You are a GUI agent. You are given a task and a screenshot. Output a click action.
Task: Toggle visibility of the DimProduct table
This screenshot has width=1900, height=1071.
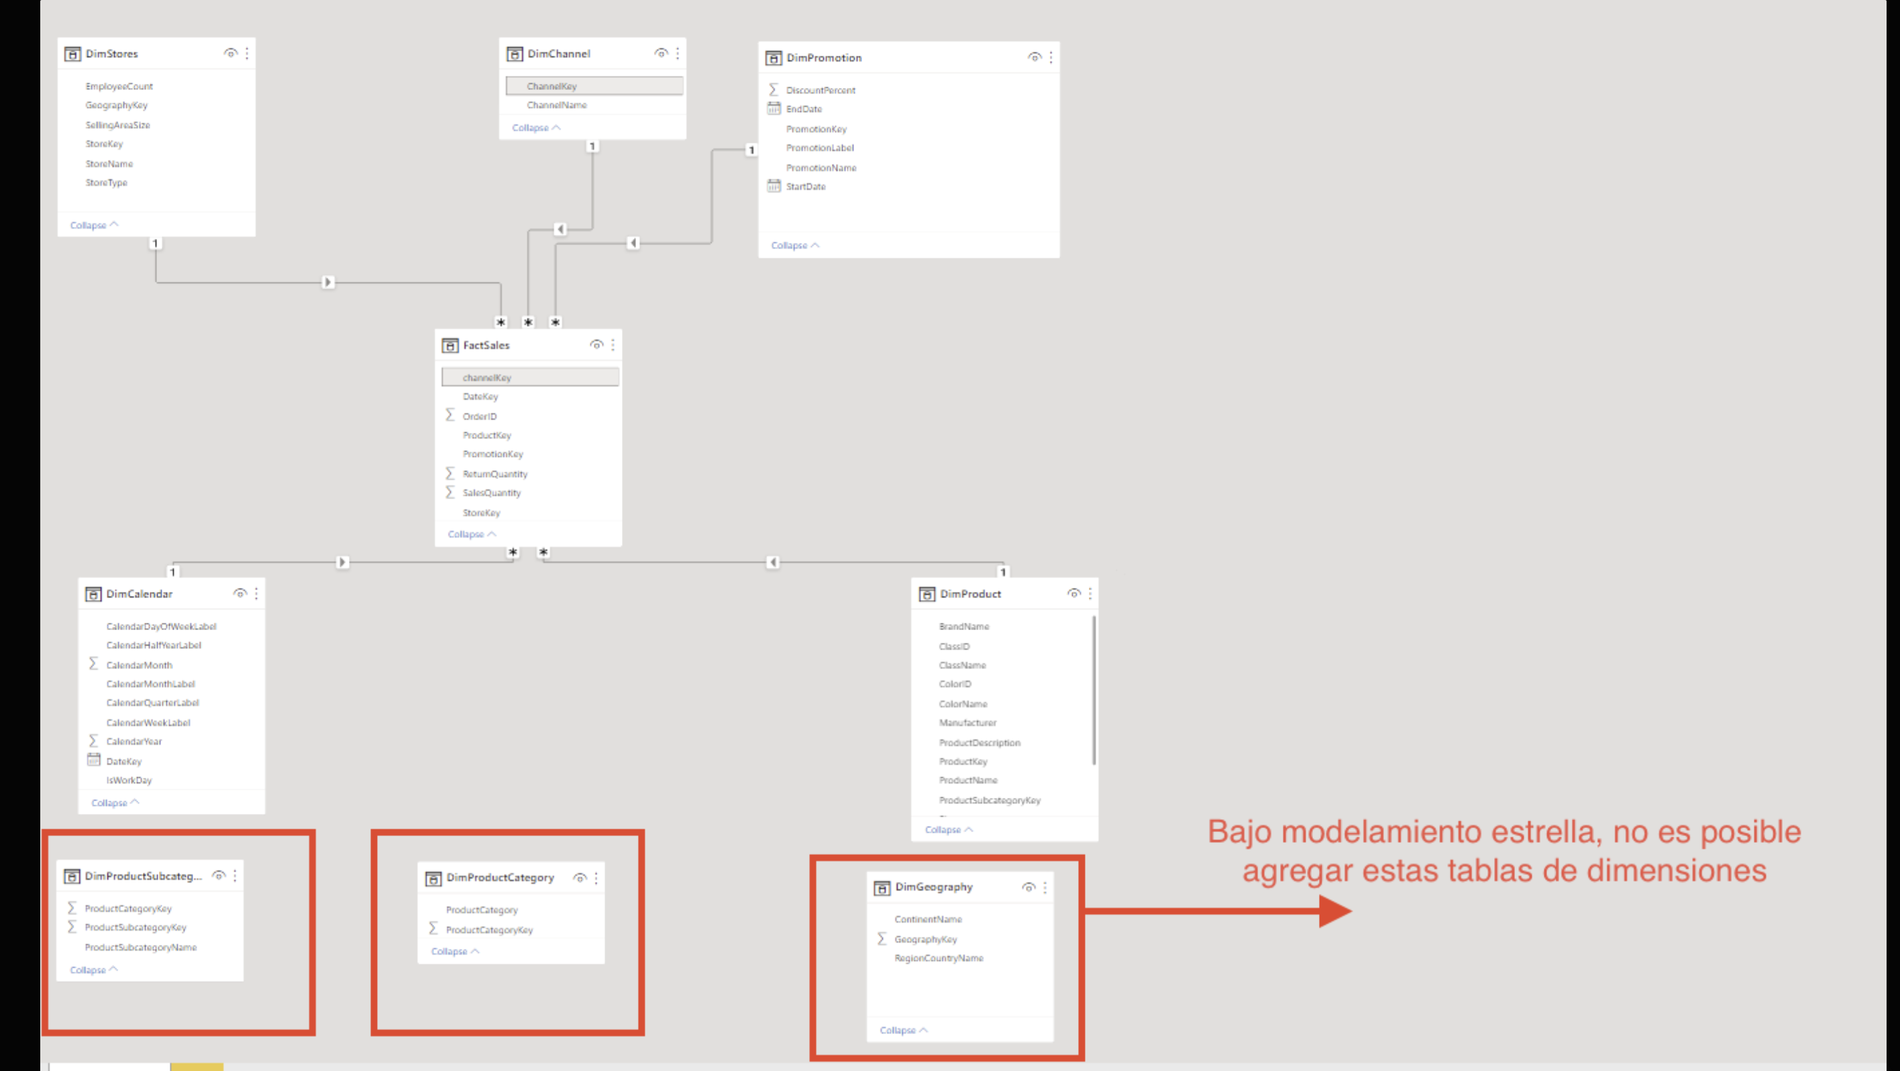click(1073, 594)
